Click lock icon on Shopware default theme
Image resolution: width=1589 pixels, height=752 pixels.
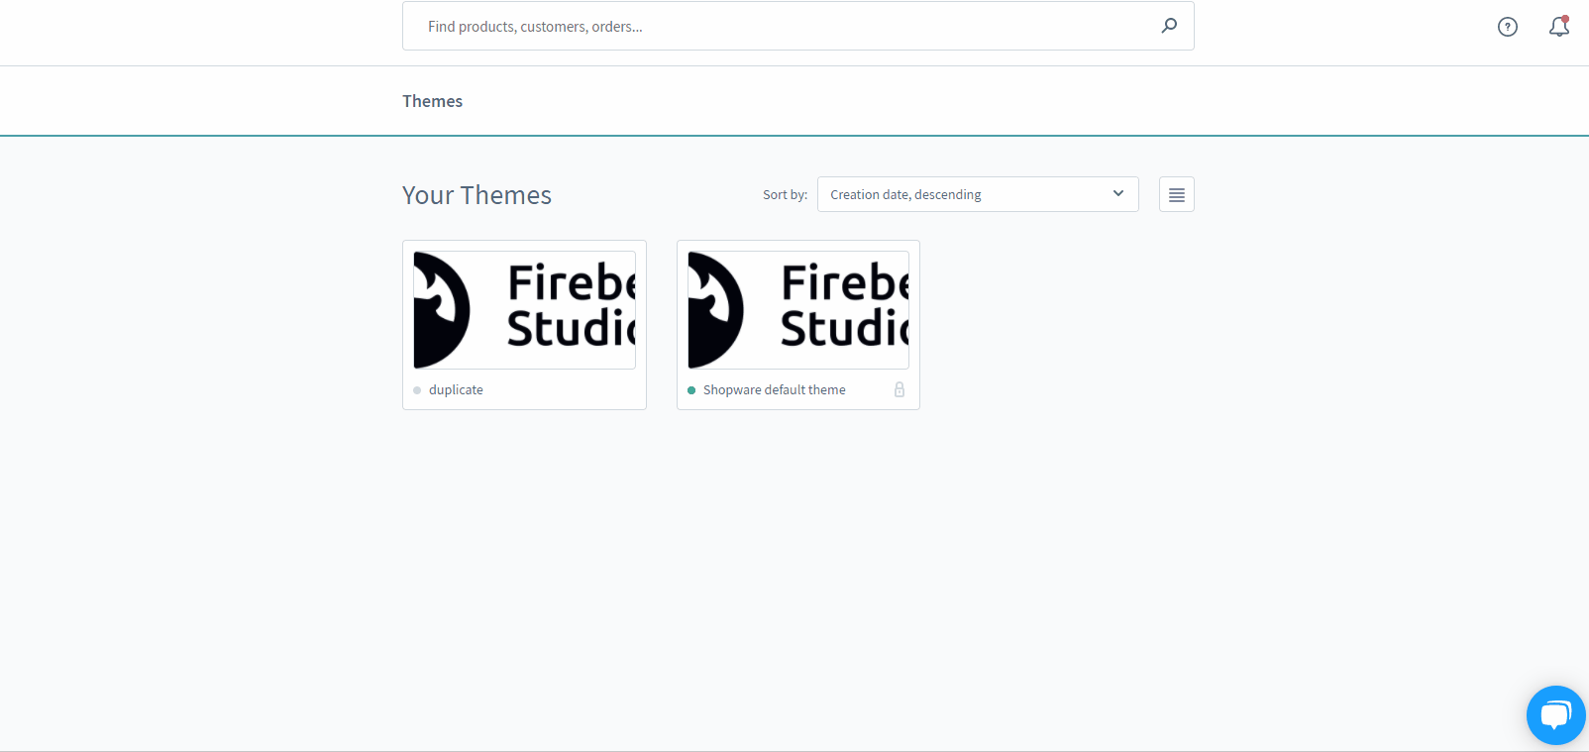tap(900, 389)
